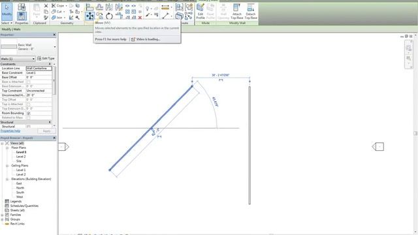This screenshot has width=418, height=235.
Task: Click the red Delete icon
Action: (140, 18)
